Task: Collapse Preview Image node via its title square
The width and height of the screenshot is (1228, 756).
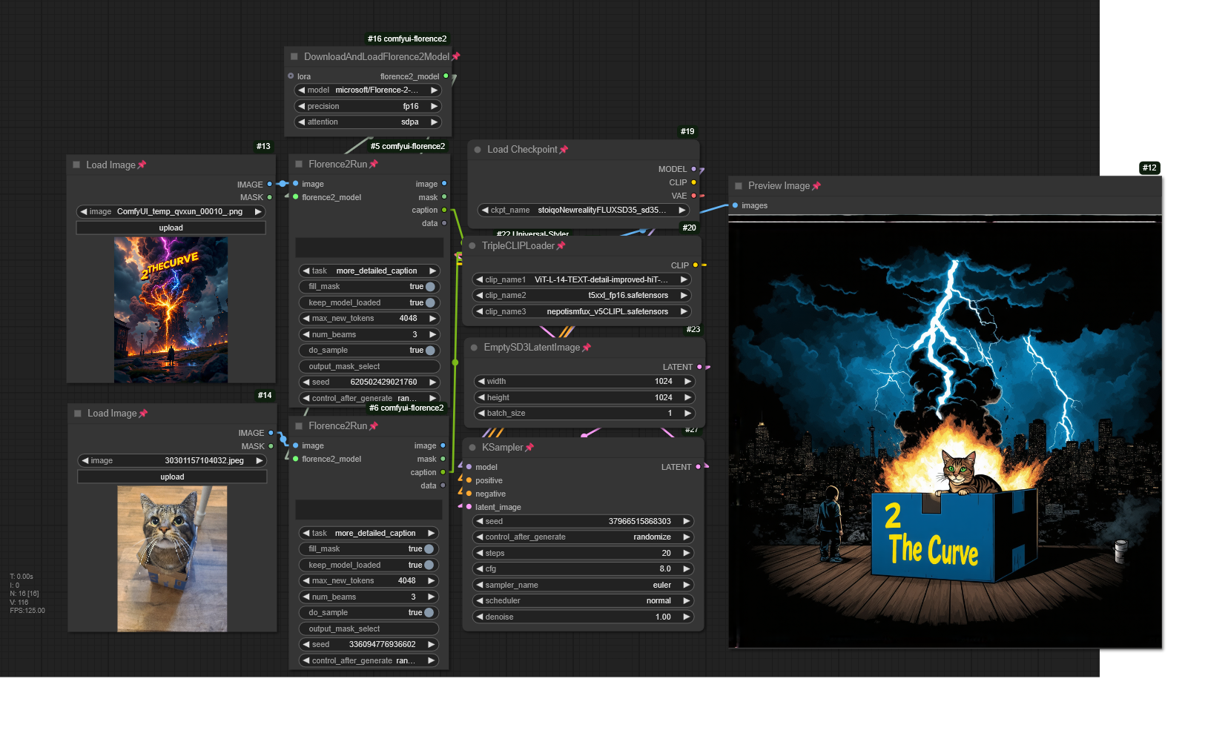Action: 739,186
